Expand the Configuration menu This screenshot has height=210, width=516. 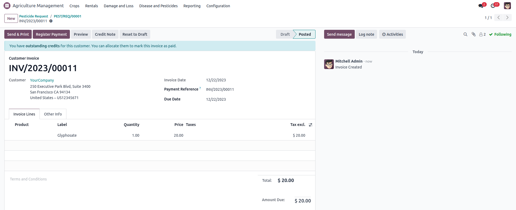point(218,6)
